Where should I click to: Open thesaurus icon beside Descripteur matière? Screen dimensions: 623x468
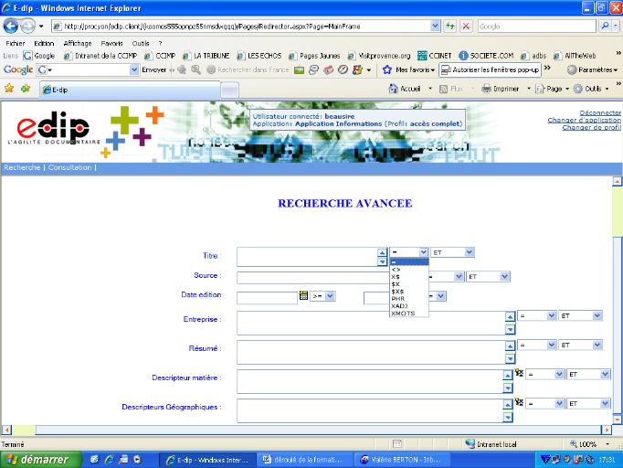(x=519, y=373)
